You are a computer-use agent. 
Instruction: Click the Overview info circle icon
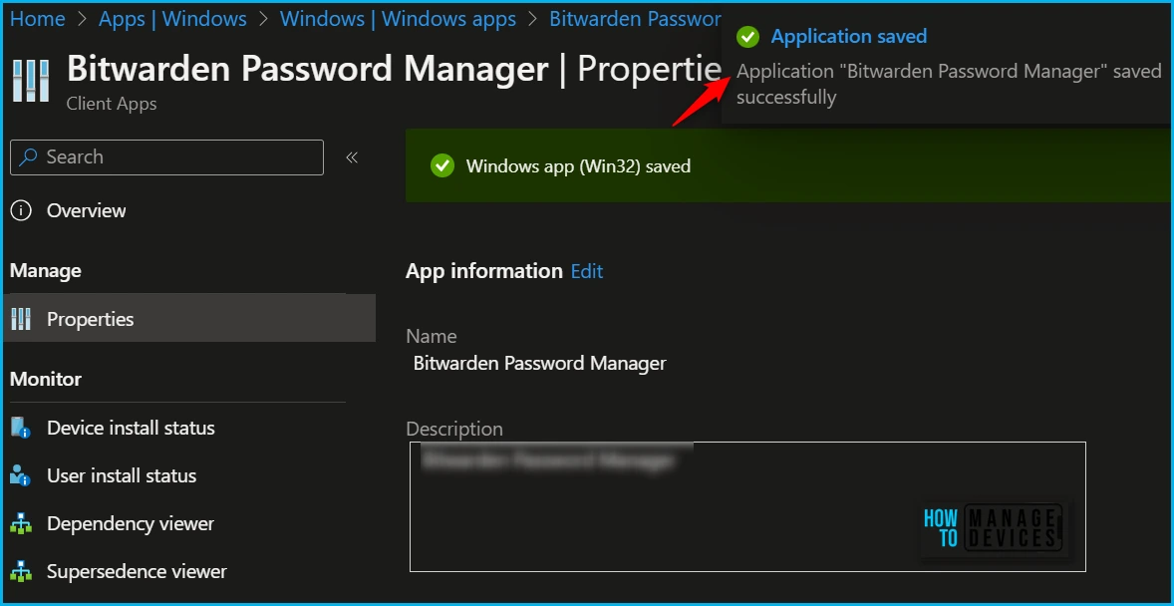[21, 211]
